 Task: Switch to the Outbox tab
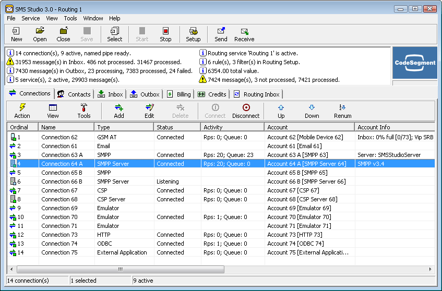145,94
